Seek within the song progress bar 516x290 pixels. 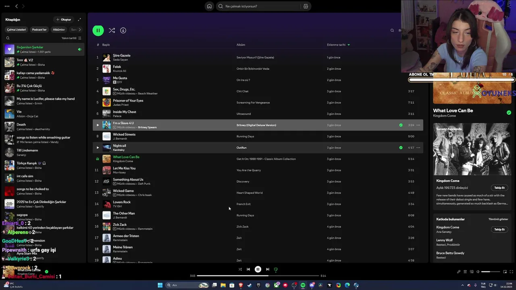click(x=258, y=276)
